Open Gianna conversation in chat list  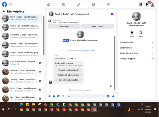21,54
